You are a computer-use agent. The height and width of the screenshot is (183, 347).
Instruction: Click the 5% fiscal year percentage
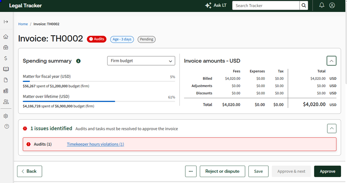pyautogui.click(x=173, y=77)
